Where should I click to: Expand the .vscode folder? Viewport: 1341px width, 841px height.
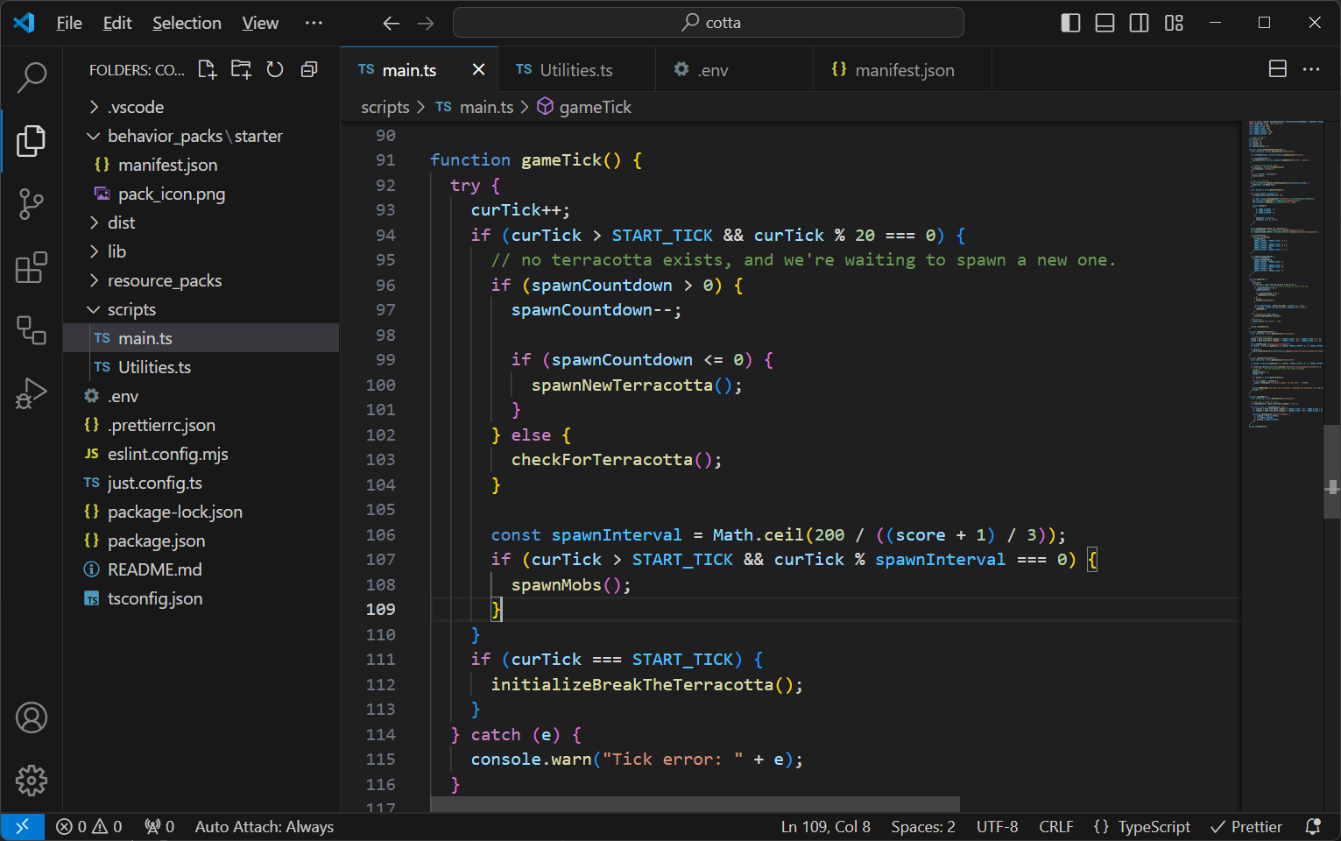pyautogui.click(x=136, y=107)
